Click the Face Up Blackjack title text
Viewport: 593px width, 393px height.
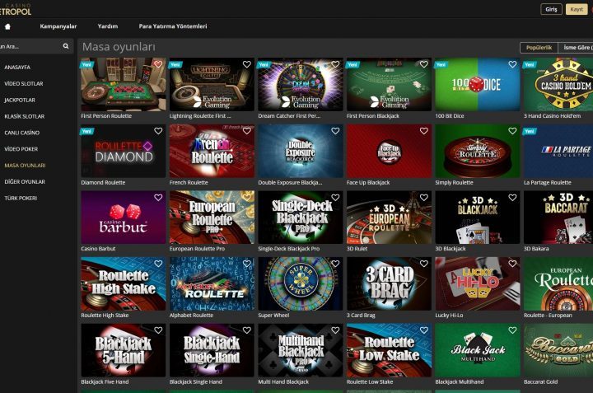(x=368, y=182)
